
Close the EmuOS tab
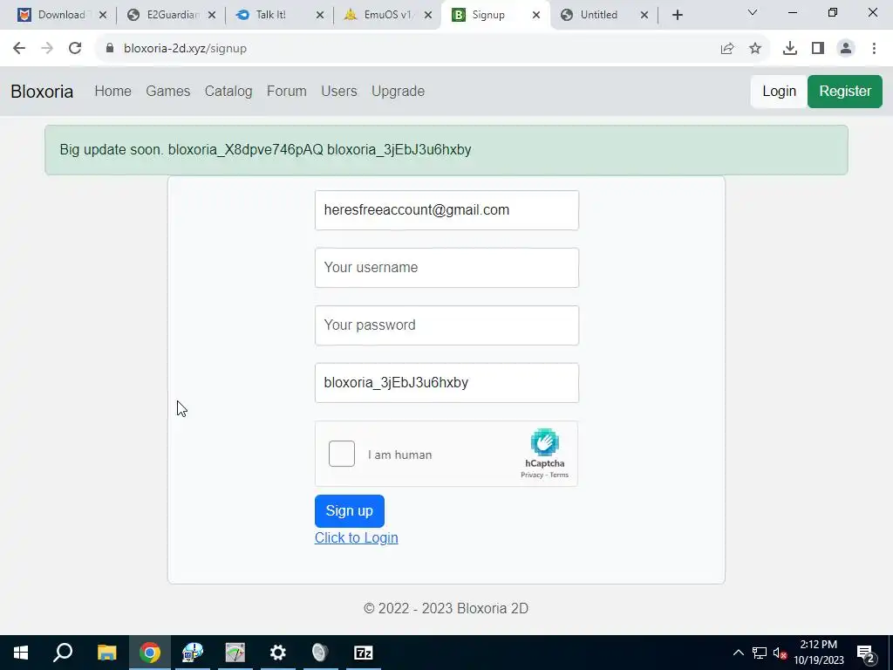[428, 16]
